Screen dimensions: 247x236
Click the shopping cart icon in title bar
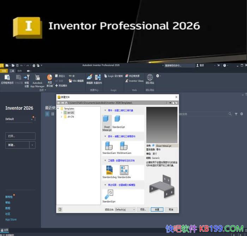coord(218,65)
